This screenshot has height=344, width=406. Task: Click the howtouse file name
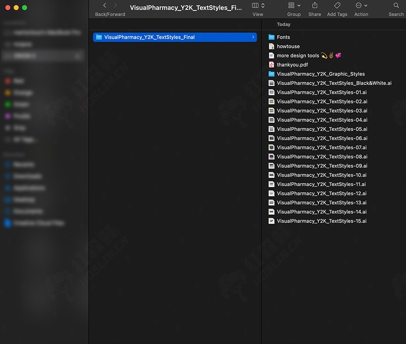pyautogui.click(x=288, y=46)
